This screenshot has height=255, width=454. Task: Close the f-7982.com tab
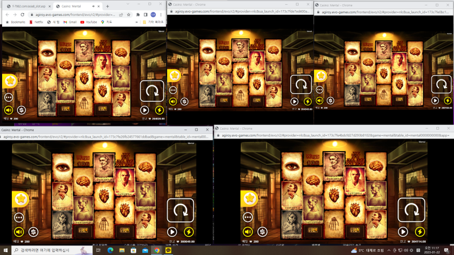pos(50,6)
